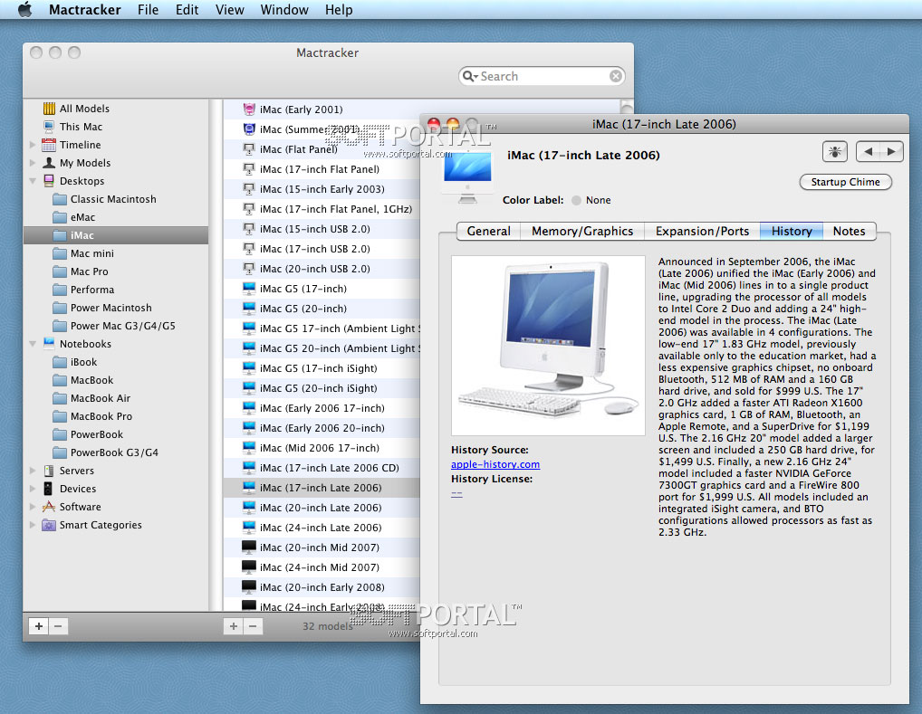Open the PowerBook G3/G4 folder
The image size is (922, 714).
[x=115, y=452]
